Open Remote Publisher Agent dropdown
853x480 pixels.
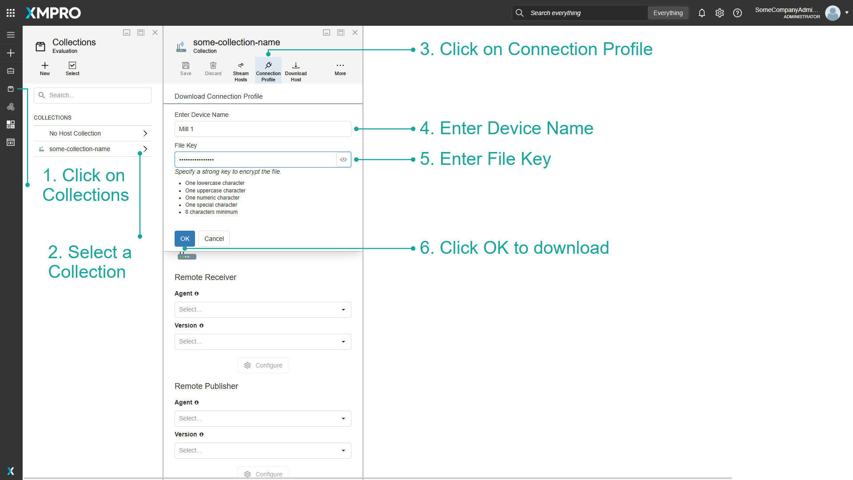[x=263, y=419]
